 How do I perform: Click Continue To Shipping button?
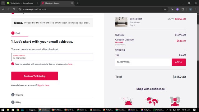(35, 76)
